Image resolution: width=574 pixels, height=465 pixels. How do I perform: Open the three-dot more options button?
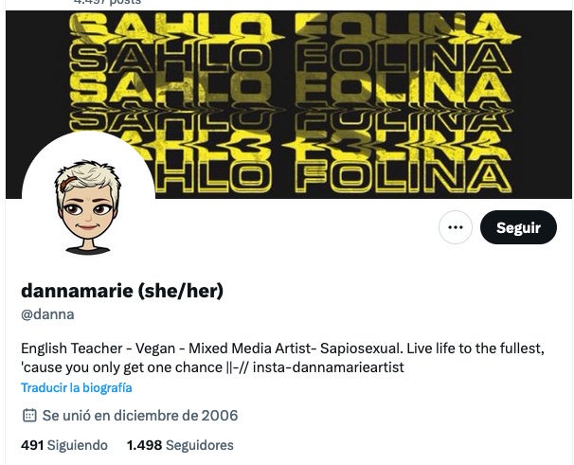[456, 227]
